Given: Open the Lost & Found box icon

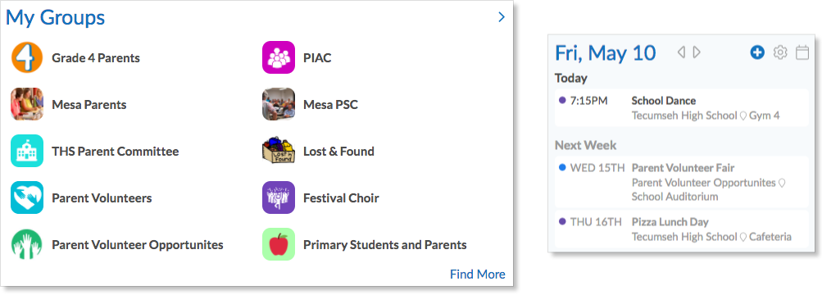Looking at the screenshot, I should tap(279, 151).
